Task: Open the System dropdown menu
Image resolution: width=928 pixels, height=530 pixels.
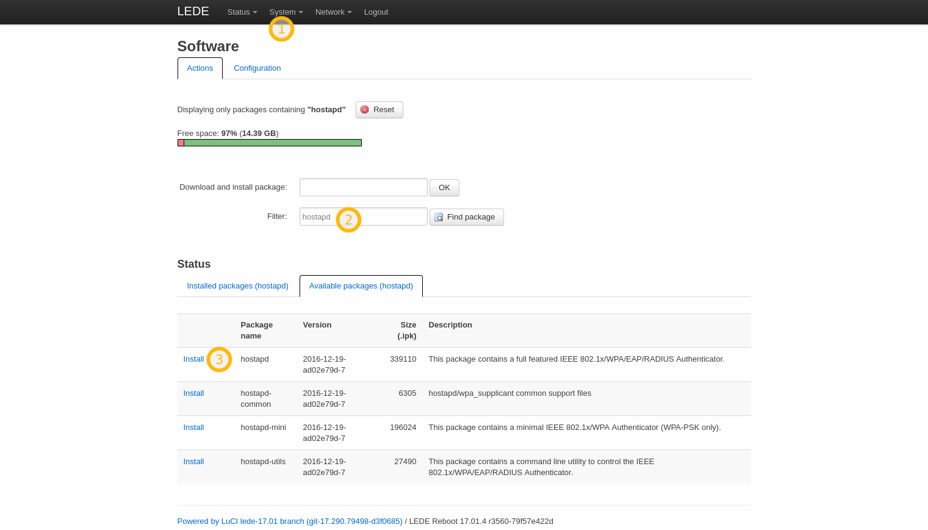Action: click(x=282, y=12)
